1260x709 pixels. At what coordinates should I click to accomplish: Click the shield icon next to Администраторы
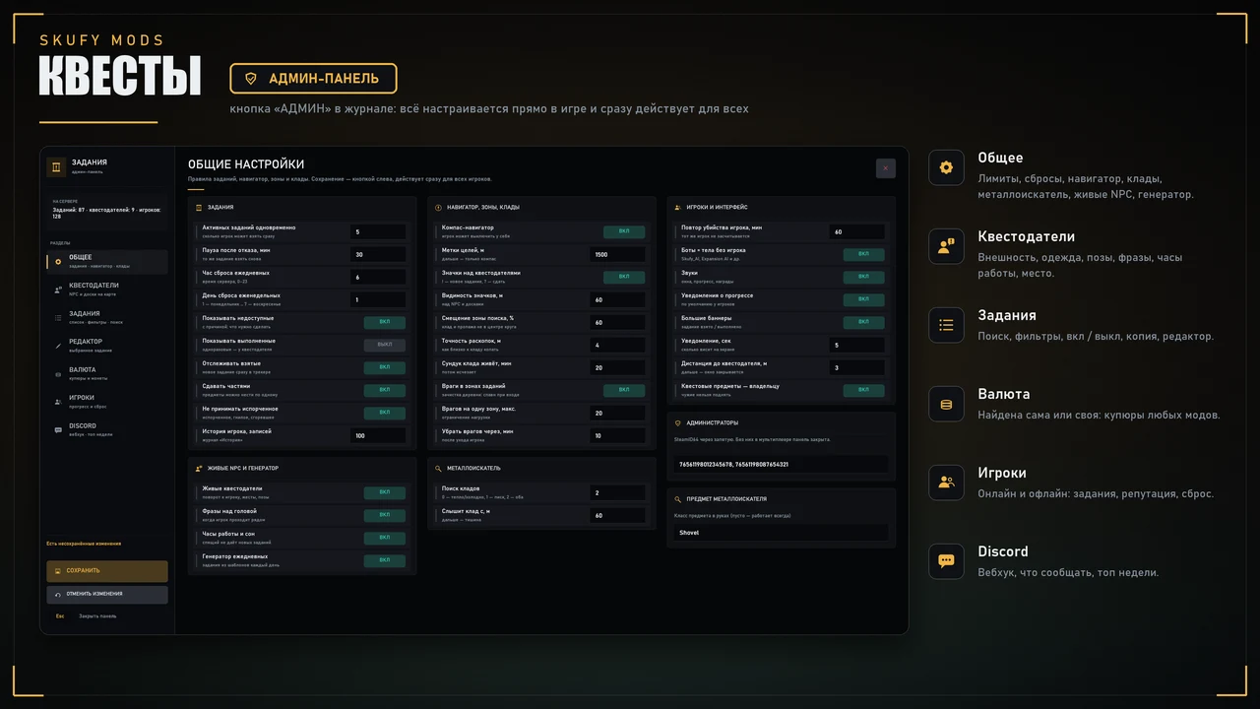pos(677,423)
